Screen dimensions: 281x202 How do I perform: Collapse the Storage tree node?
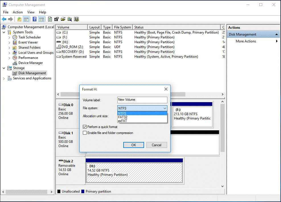[4, 68]
